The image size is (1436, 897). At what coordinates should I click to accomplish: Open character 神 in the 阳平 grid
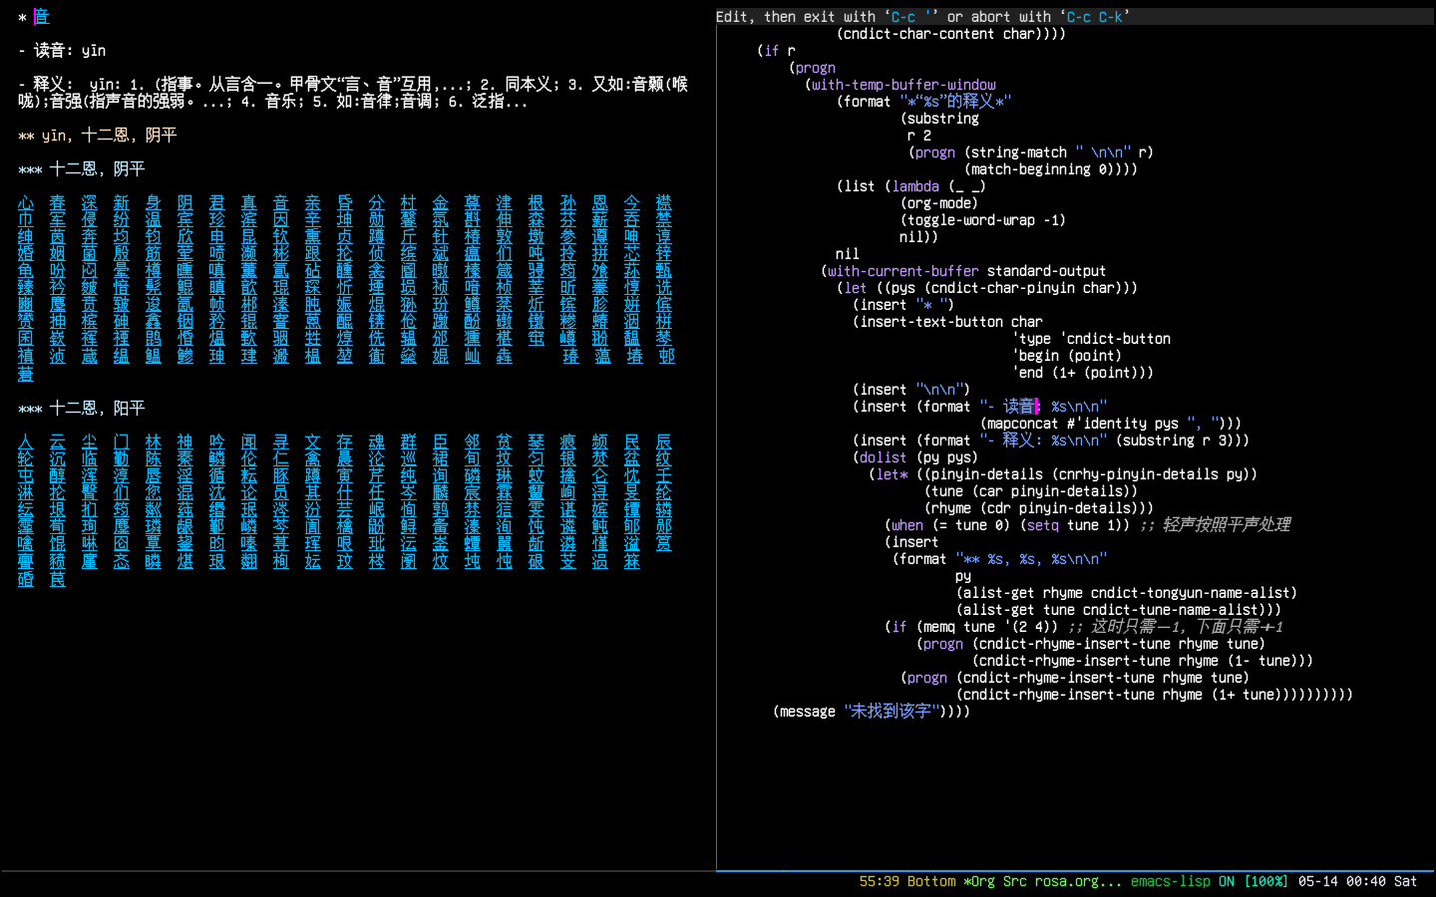[185, 442]
